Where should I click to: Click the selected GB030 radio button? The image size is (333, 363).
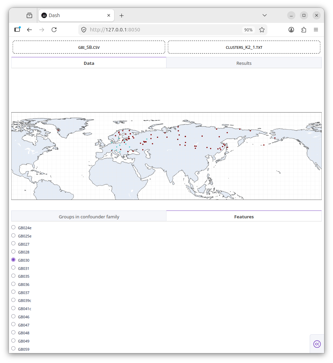click(x=13, y=260)
